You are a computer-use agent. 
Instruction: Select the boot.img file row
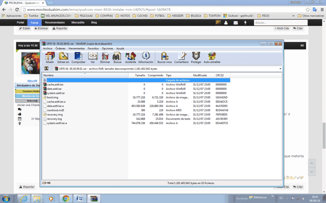[x=136, y=97]
